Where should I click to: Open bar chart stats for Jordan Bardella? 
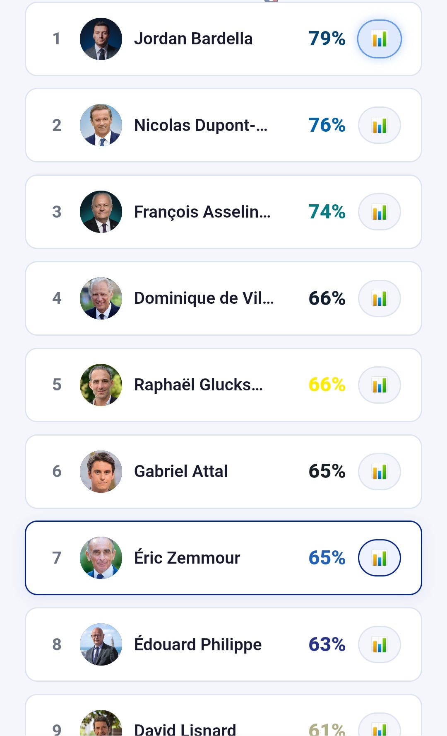tap(379, 39)
